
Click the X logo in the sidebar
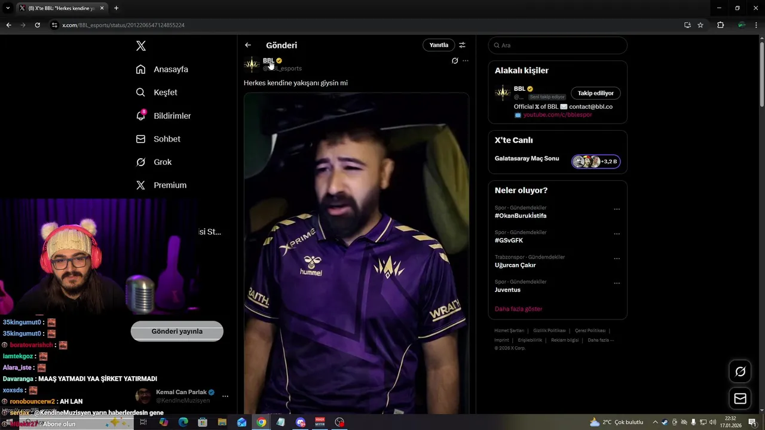pyautogui.click(x=140, y=46)
